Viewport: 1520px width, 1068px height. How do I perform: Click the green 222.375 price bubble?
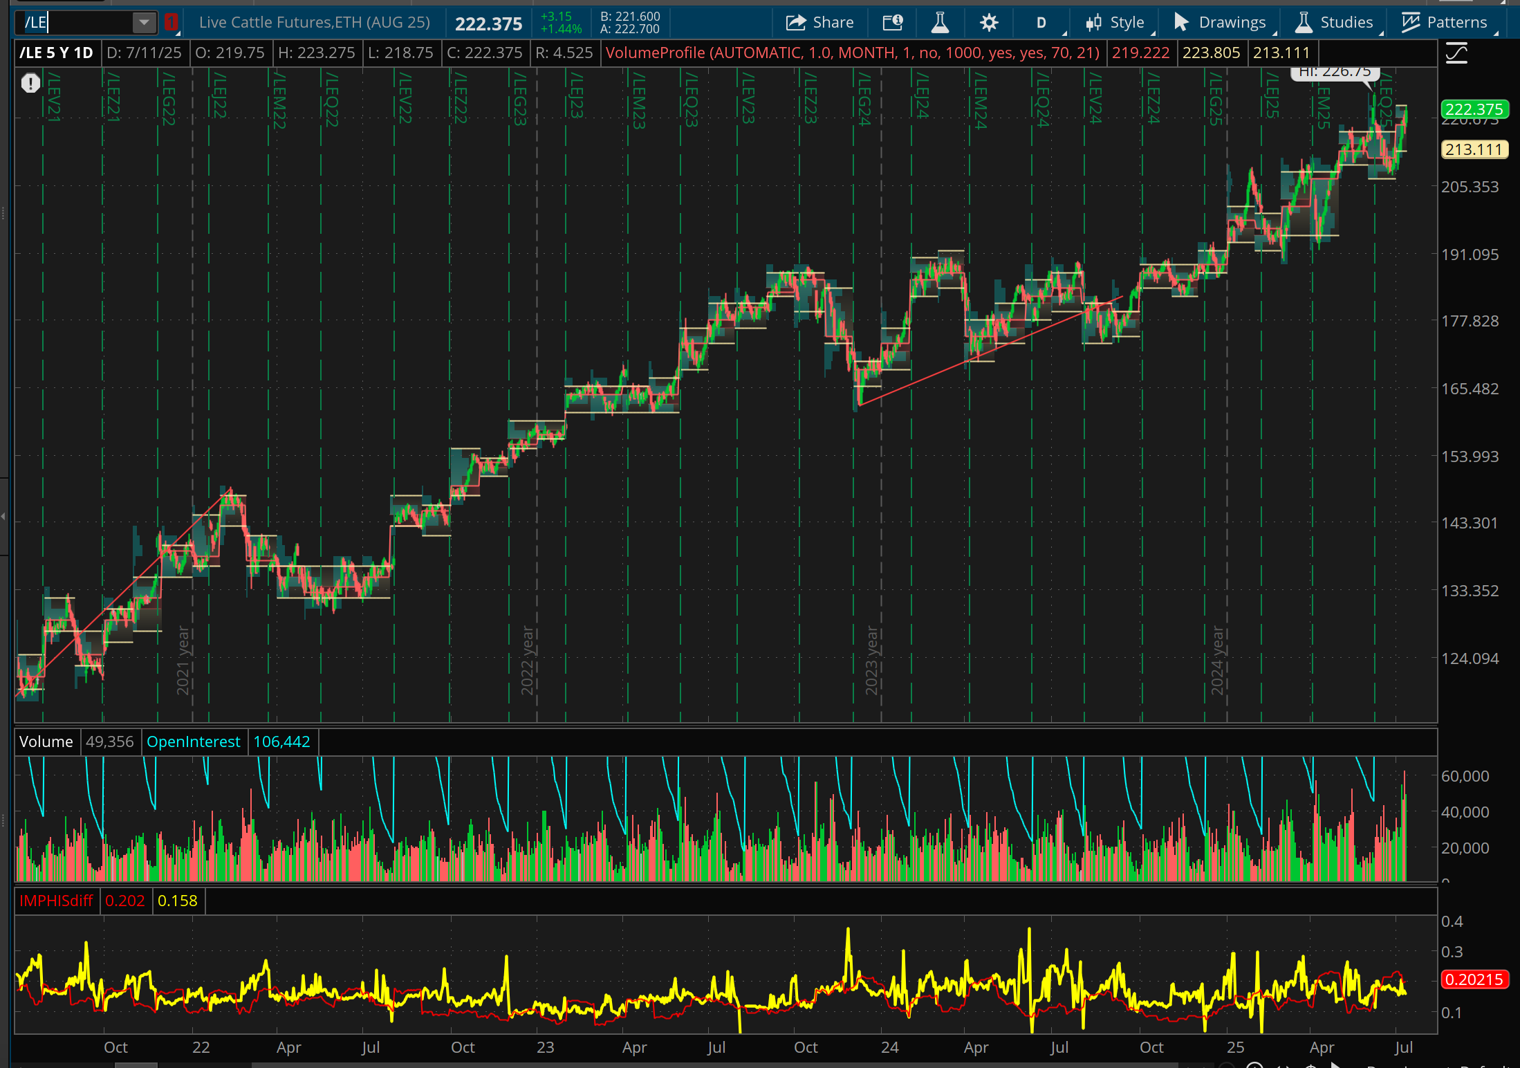pos(1474,109)
